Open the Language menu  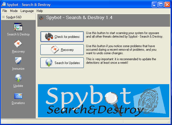pyautogui.click(x=27, y=11)
